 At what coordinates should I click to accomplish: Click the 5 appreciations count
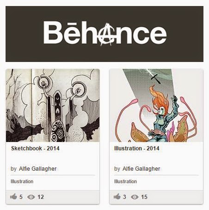21,197
